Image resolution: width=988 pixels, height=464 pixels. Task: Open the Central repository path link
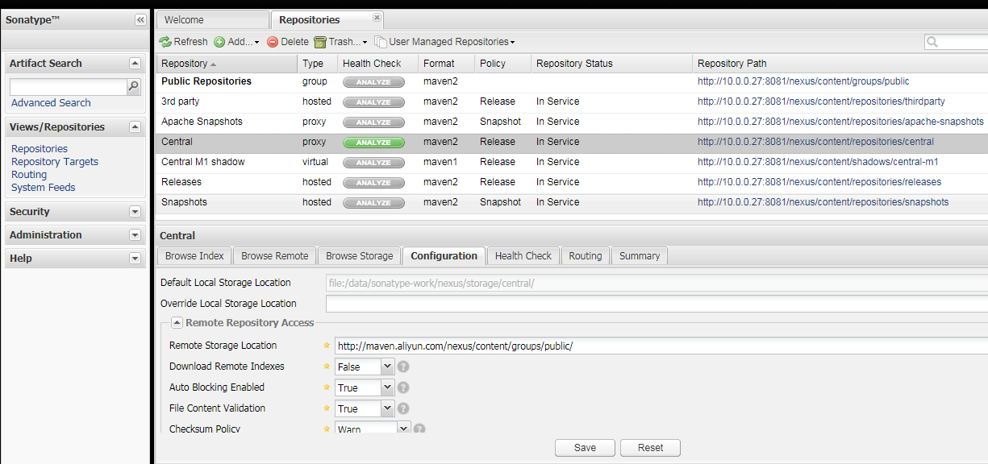(815, 142)
